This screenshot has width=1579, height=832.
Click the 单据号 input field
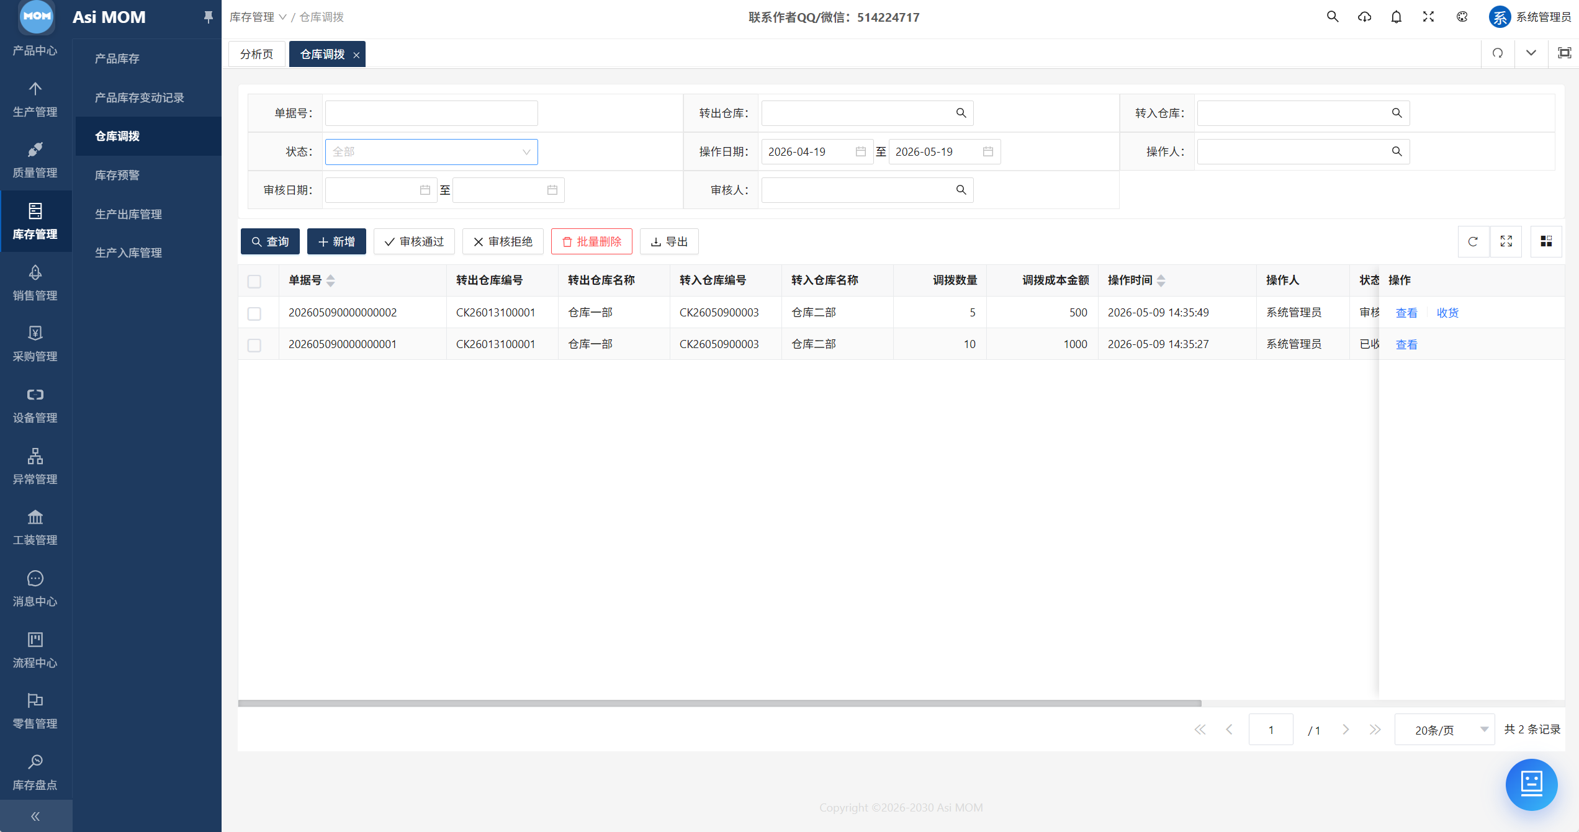pos(431,113)
